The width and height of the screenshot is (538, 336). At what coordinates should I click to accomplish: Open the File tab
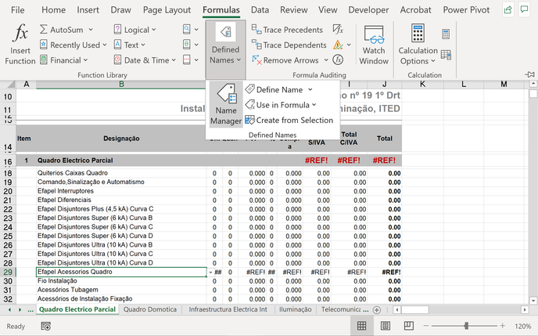pos(17,10)
